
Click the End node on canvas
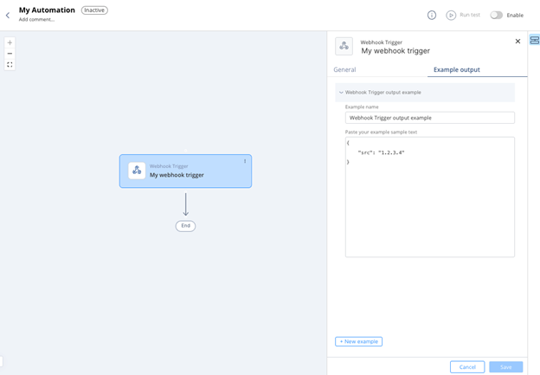pos(185,226)
